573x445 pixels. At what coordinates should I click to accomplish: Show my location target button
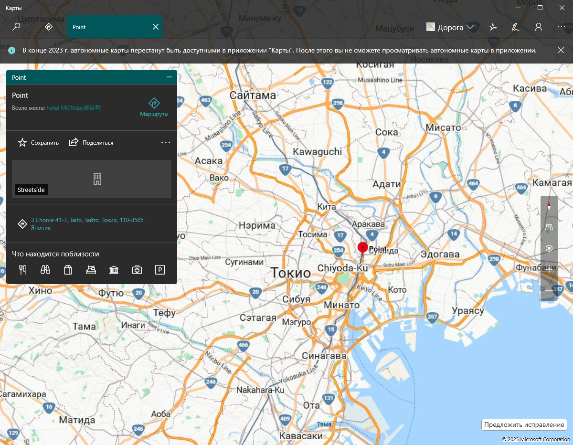(549, 248)
